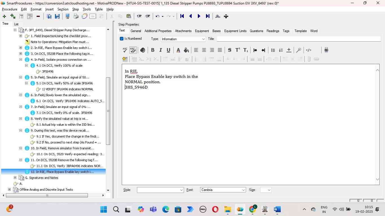This screenshot has width=385, height=216.
Task: Expand step 1. Field Inspection in tree
Action: tap(21, 36)
